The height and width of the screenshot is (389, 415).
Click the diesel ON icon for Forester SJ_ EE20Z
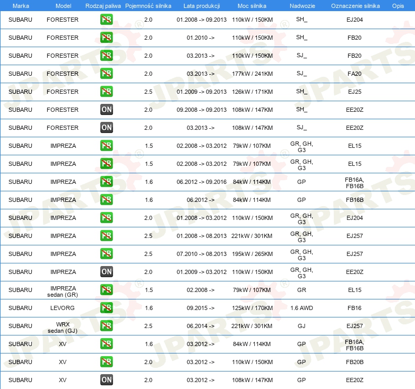coord(107,128)
